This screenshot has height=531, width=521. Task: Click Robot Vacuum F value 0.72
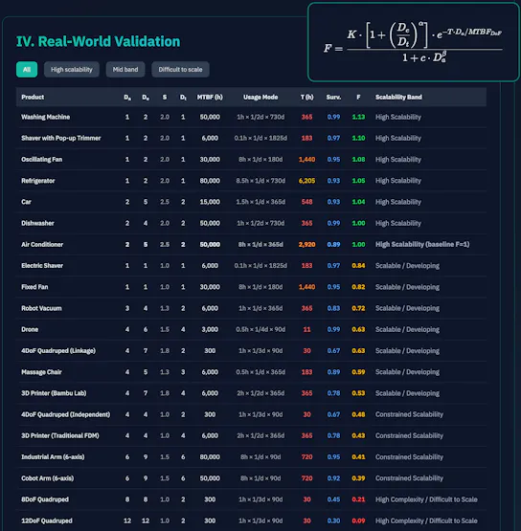point(358,308)
